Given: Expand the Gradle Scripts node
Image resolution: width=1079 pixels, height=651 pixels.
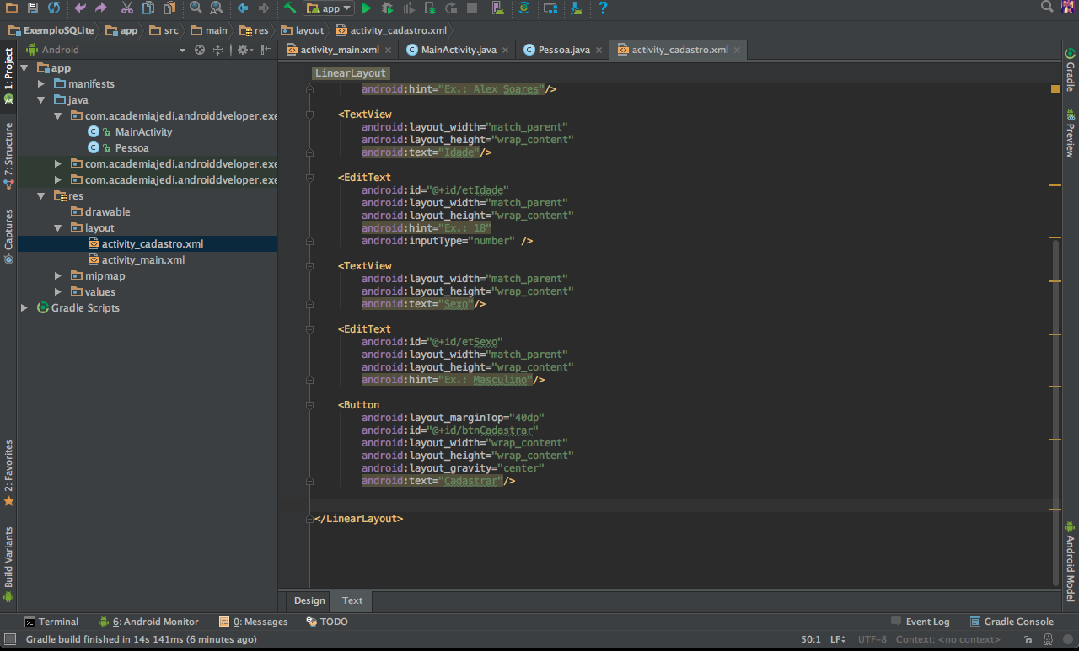Looking at the screenshot, I should point(24,308).
